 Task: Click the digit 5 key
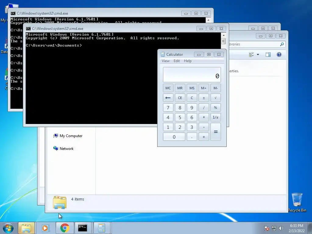coord(180,117)
